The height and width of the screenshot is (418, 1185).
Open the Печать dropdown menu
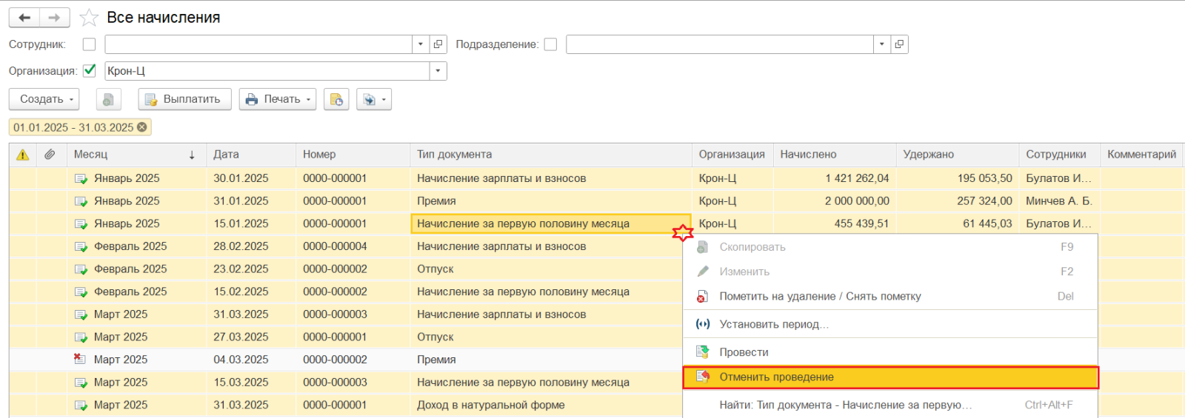tap(278, 99)
